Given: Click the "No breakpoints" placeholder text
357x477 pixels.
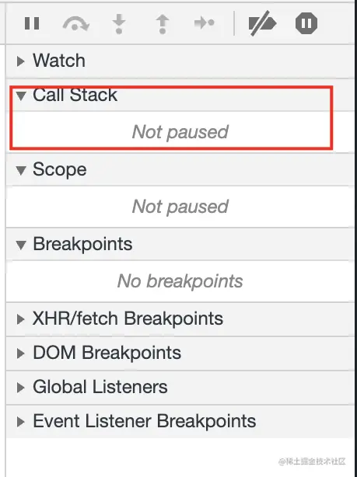Looking at the screenshot, I should click(180, 281).
